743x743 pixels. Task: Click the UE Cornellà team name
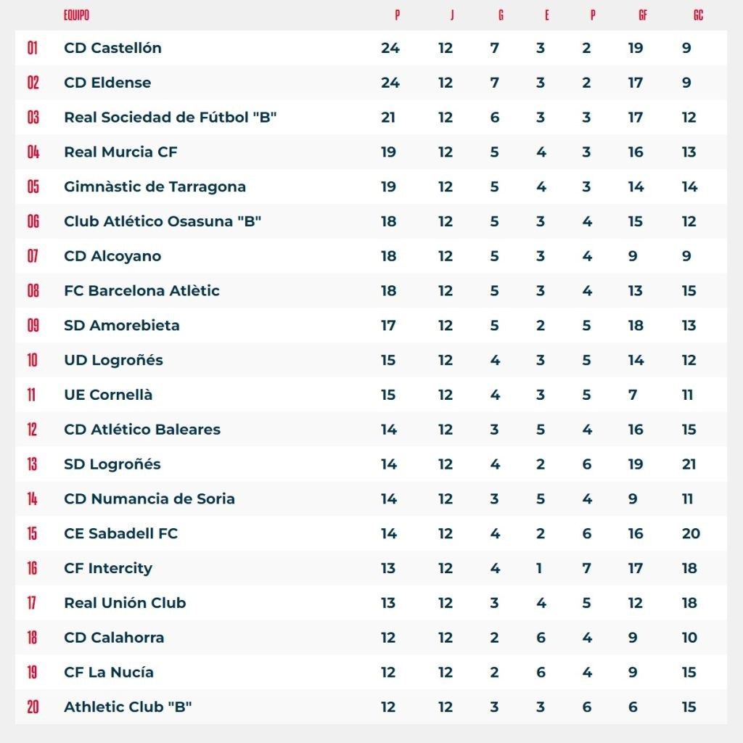coord(108,395)
